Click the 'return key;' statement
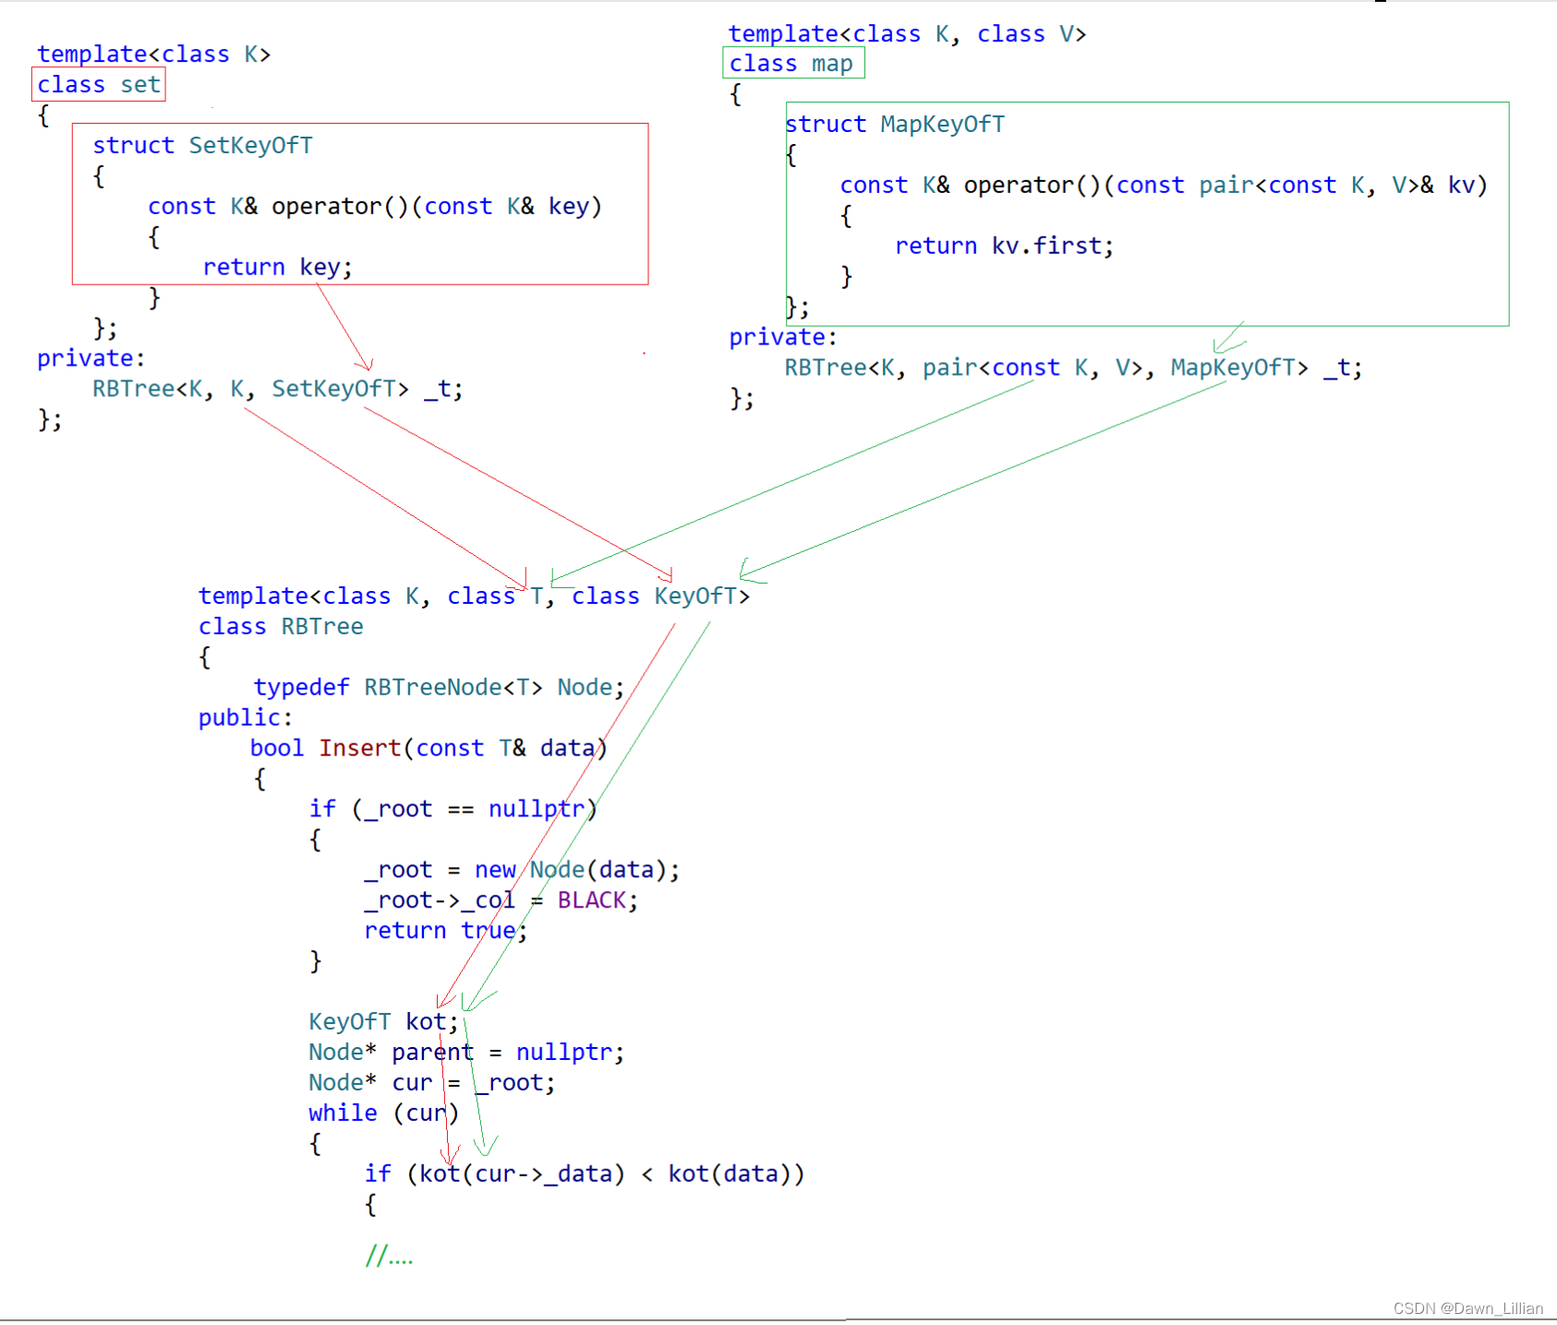The width and height of the screenshot is (1557, 1325). tap(278, 268)
